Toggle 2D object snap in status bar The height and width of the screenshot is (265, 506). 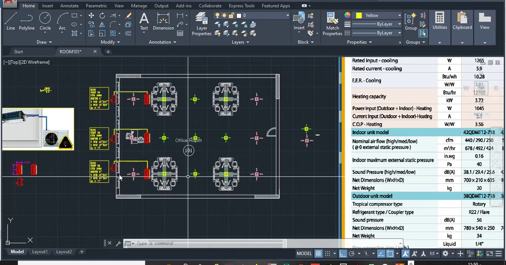click(390, 254)
